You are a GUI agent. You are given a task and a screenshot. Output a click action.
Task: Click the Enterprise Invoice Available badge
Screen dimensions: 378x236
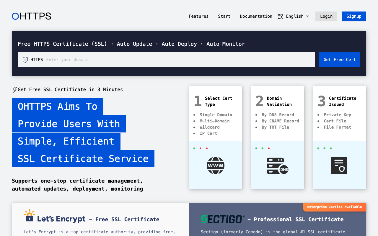tap(335, 207)
